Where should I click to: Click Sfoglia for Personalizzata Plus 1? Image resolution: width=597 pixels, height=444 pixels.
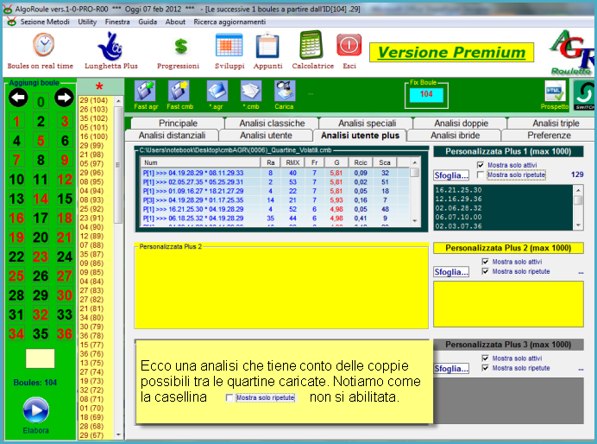[451, 175]
